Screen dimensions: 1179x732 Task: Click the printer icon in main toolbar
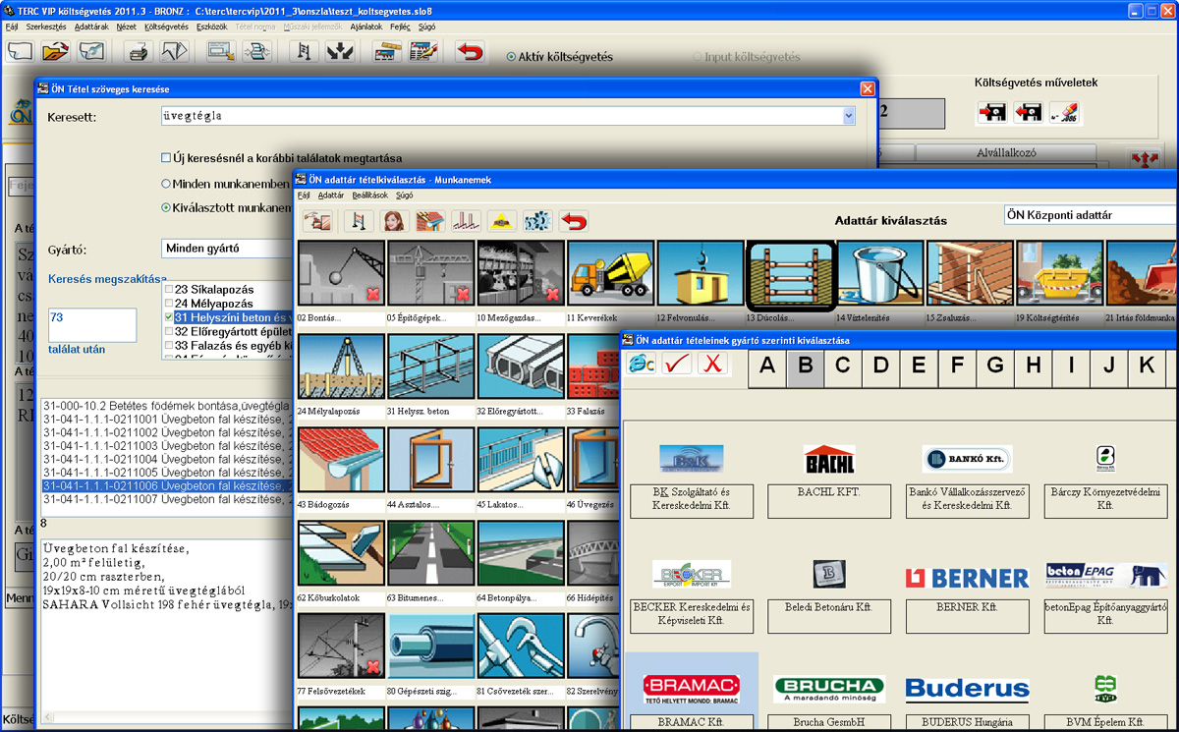[140, 52]
